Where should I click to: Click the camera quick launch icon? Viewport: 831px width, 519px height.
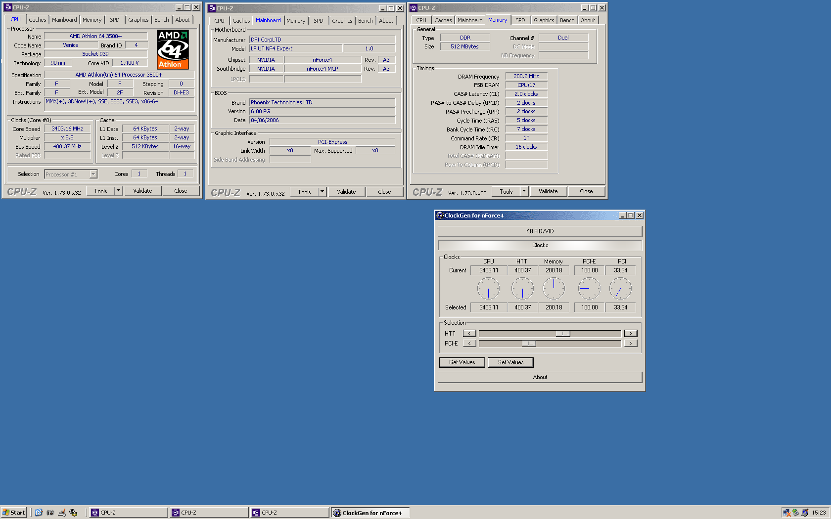coord(50,513)
